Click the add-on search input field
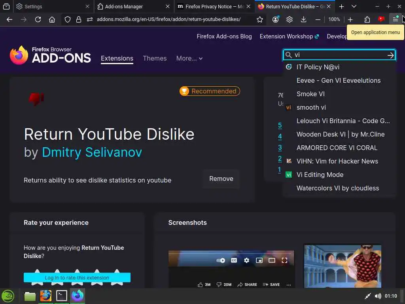405x304 pixels. click(339, 55)
